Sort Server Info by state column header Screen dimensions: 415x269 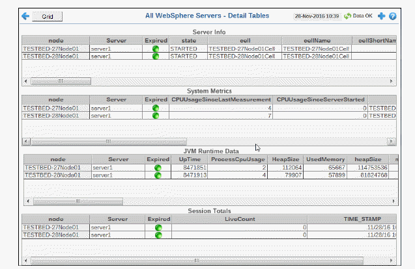[x=189, y=40]
